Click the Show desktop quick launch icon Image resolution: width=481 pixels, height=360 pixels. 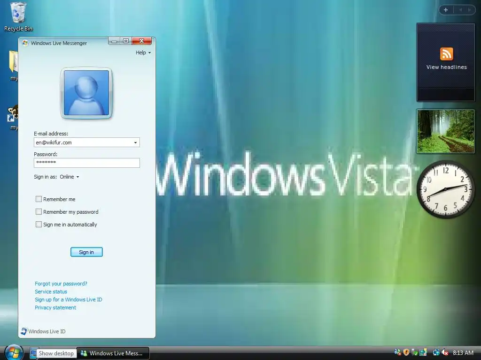[34, 353]
